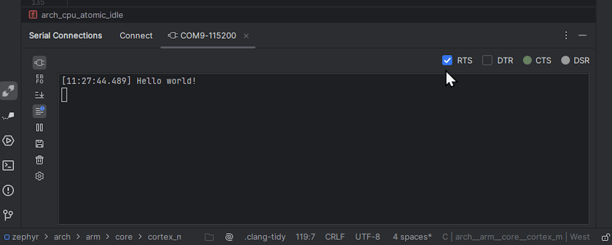Image resolution: width=612 pixels, height=245 pixels.
Task: Switch to HEX view in serial monitor
Action: tap(40, 79)
